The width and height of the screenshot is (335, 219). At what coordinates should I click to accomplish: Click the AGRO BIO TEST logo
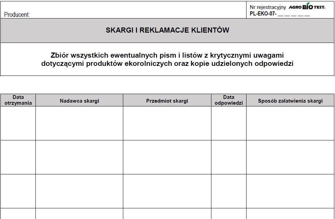click(307, 7)
